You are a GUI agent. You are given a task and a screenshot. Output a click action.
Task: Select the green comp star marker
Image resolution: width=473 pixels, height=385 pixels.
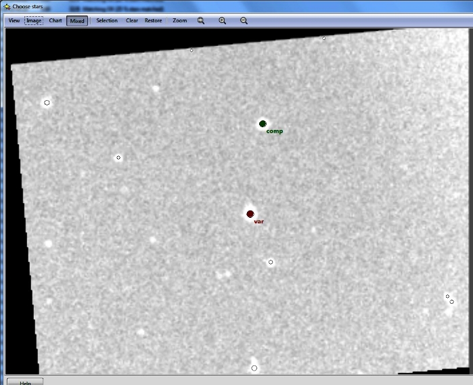(263, 124)
